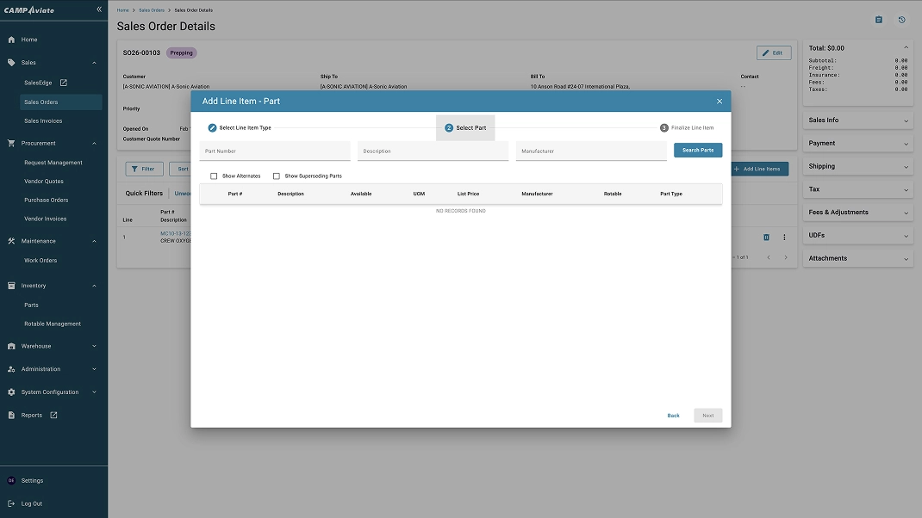
Task: Click the Edit order button
Action: coord(773,52)
